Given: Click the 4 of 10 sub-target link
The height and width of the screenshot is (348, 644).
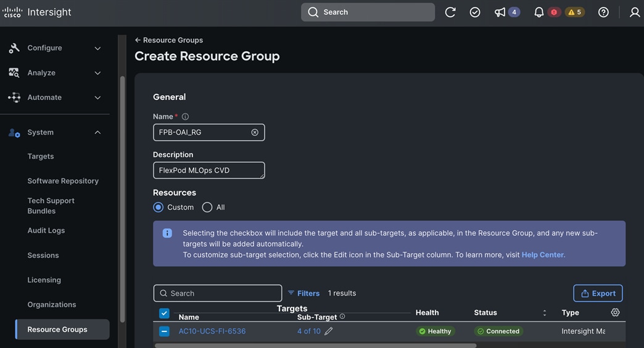Looking at the screenshot, I should (309, 331).
